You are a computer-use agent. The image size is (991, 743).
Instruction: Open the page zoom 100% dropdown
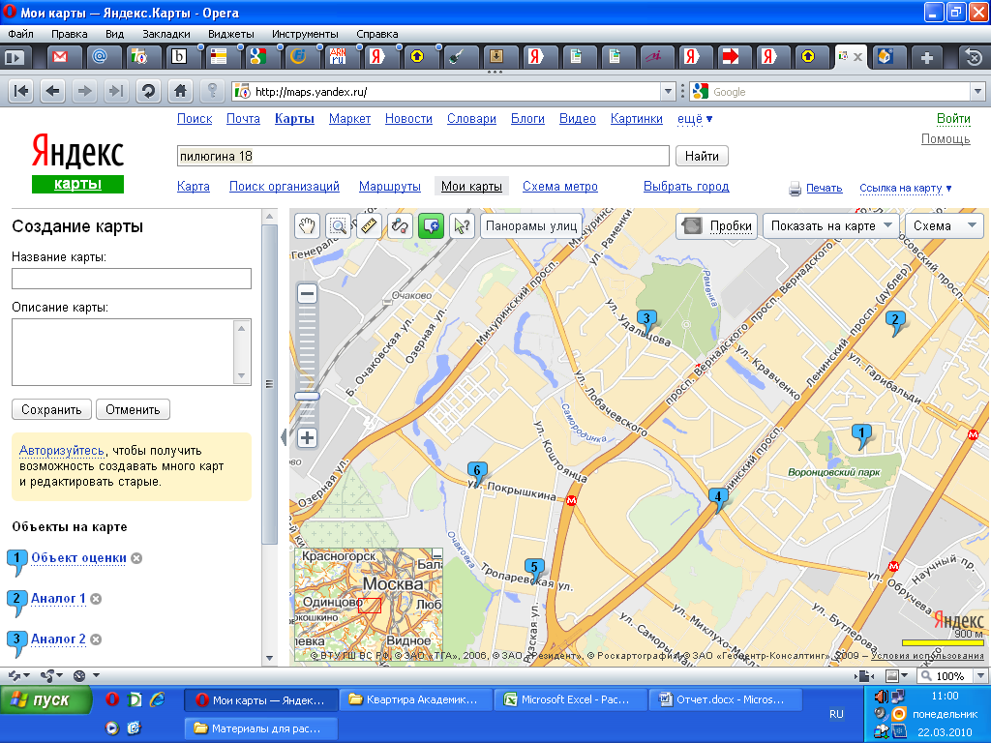coord(980,676)
